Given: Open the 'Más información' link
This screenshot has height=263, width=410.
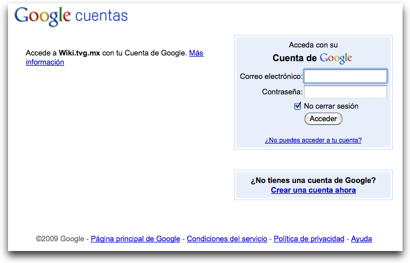Looking at the screenshot, I should tap(196, 53).
